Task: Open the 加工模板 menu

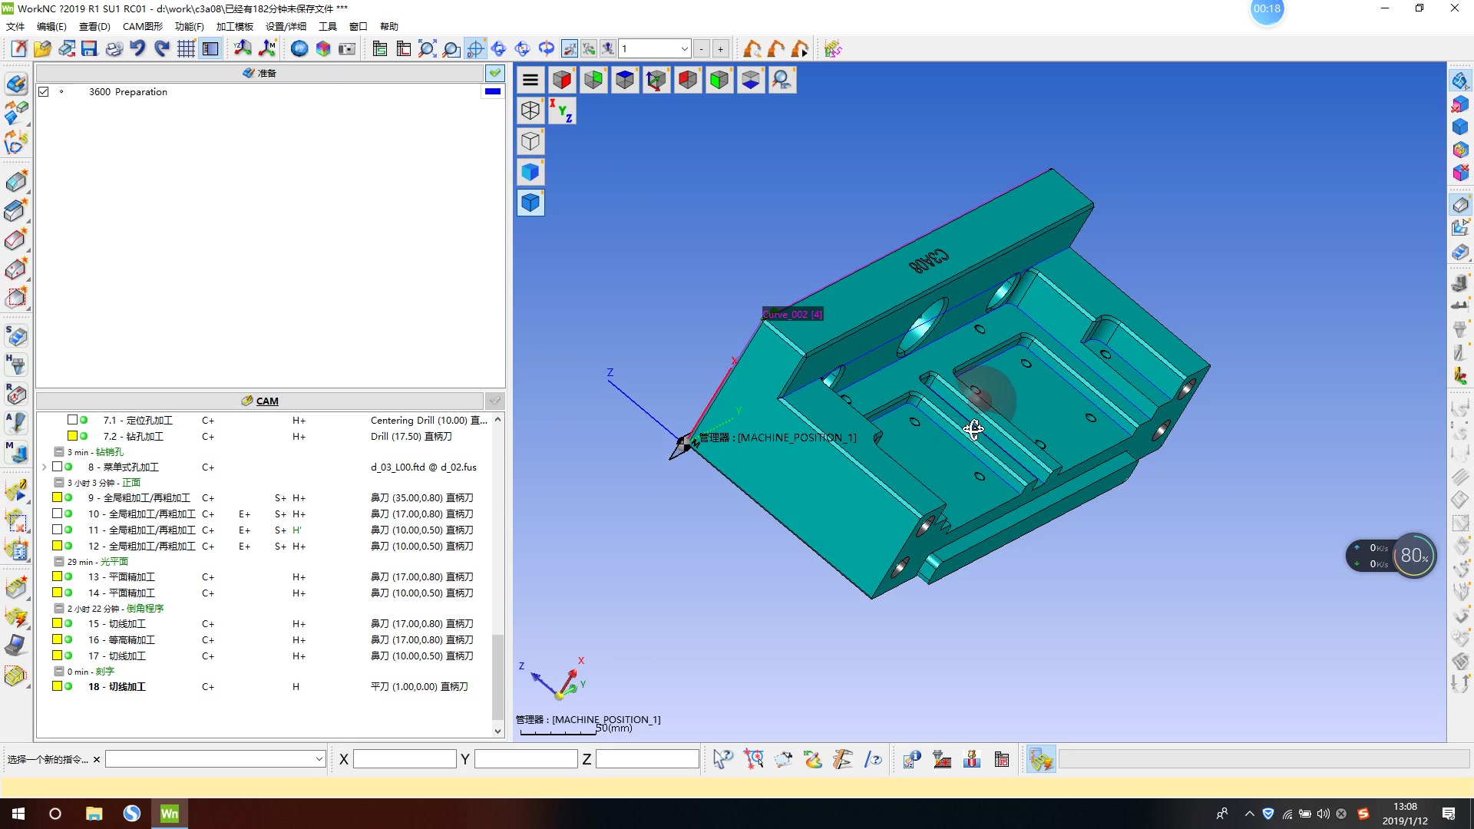Action: click(234, 26)
